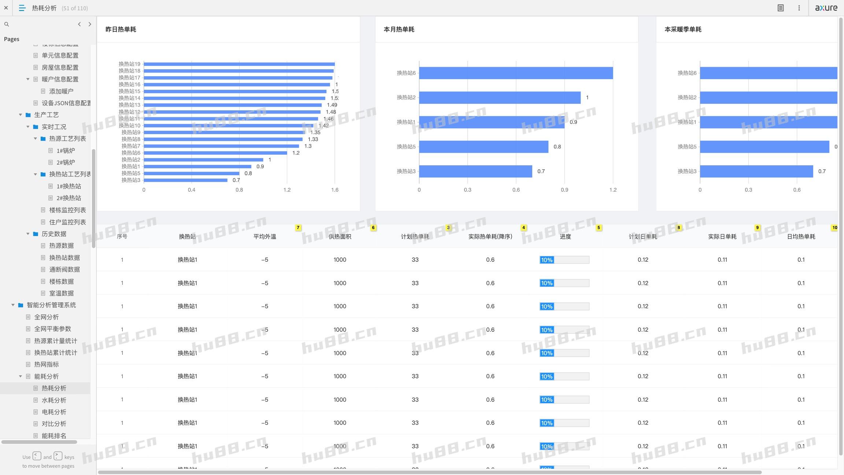
Task: Open the 水耗分析 page
Action: pos(53,400)
